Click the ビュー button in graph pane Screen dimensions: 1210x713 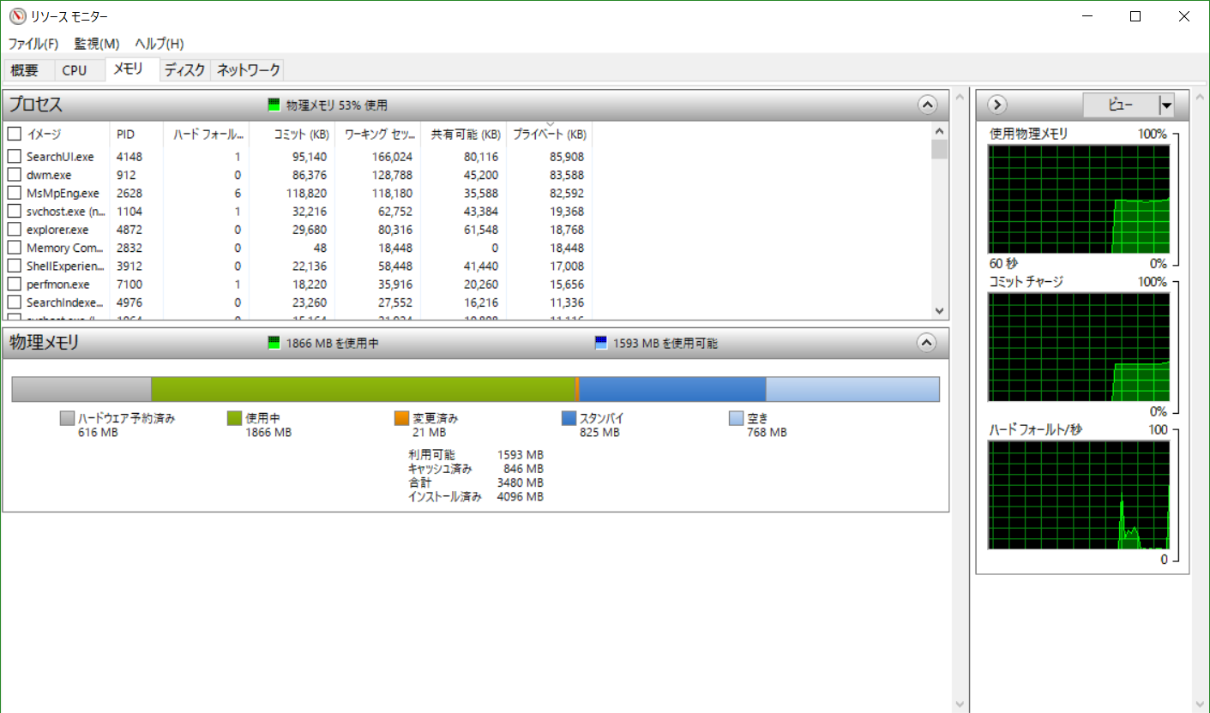pos(1121,105)
